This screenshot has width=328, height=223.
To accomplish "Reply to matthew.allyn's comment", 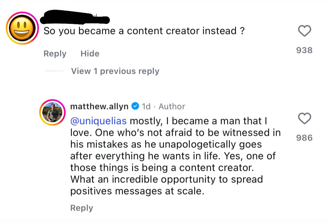I will [82, 208].
